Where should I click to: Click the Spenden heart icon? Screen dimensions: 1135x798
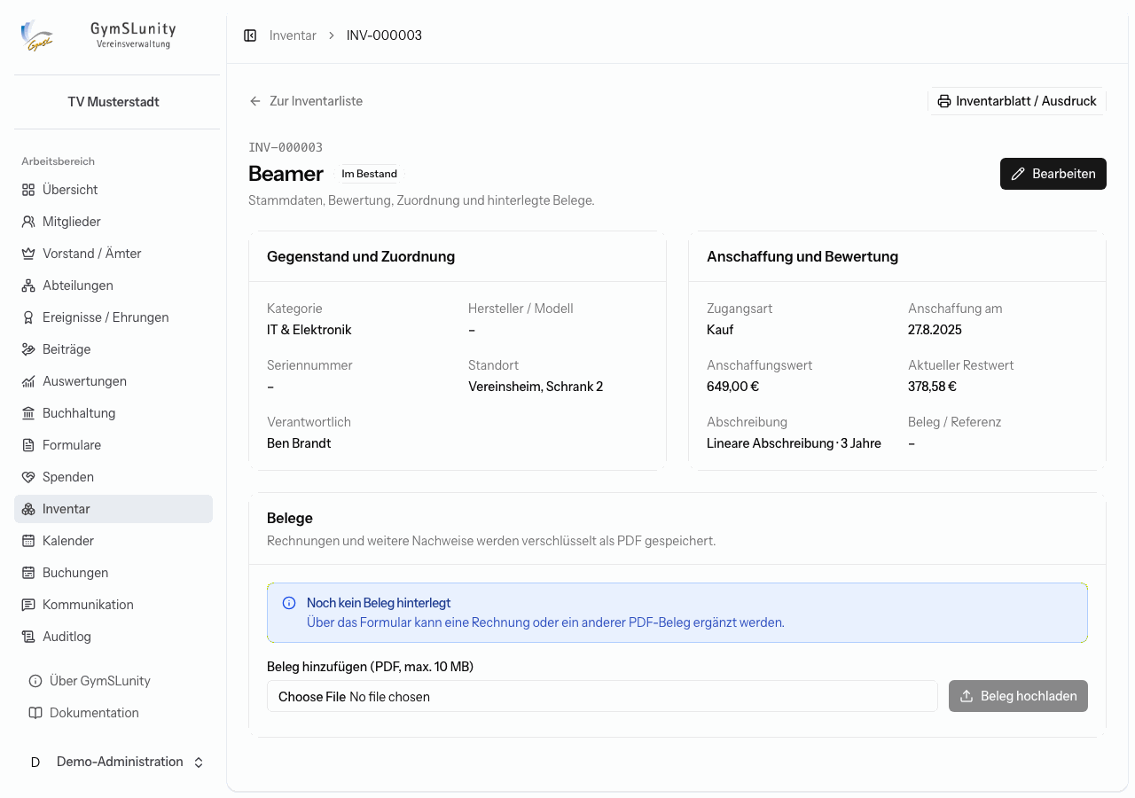coord(28,477)
